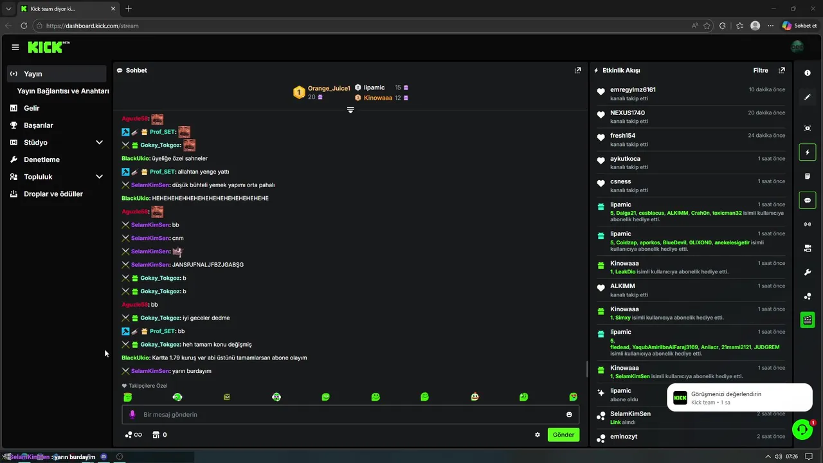Open the stream info panel icon
823x463 pixels.
tap(808, 73)
